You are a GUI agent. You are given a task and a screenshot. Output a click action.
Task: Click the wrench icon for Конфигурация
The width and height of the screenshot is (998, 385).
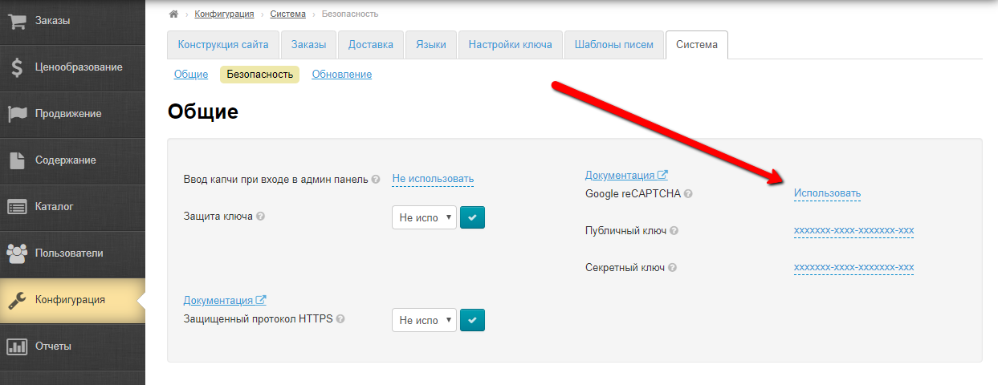[18, 300]
